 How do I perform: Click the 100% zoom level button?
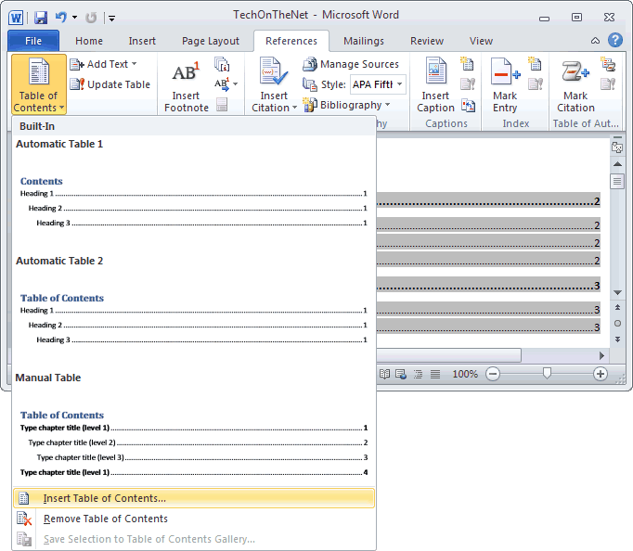465,374
